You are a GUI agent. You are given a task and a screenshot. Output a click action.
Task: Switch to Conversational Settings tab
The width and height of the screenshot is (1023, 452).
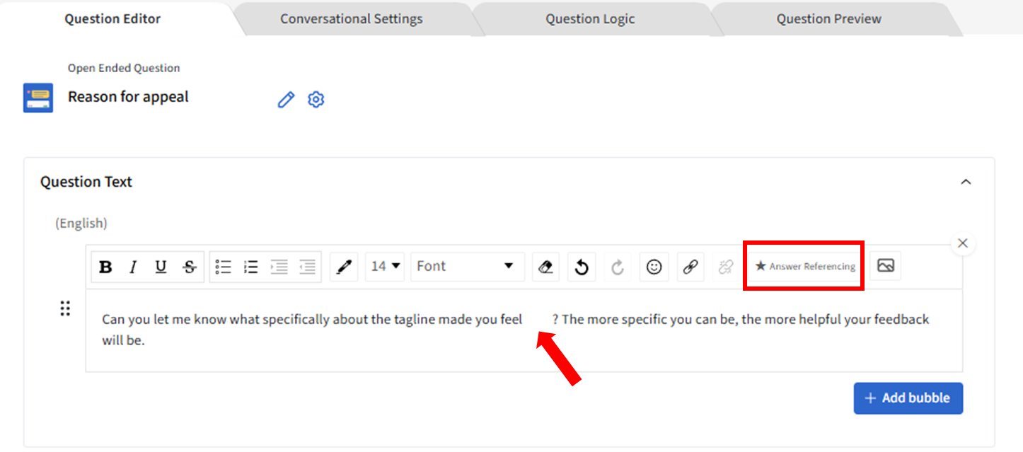[351, 19]
